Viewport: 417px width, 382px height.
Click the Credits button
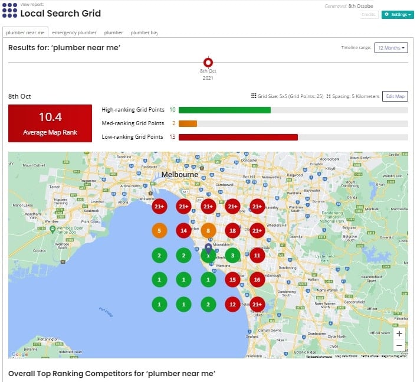368,14
